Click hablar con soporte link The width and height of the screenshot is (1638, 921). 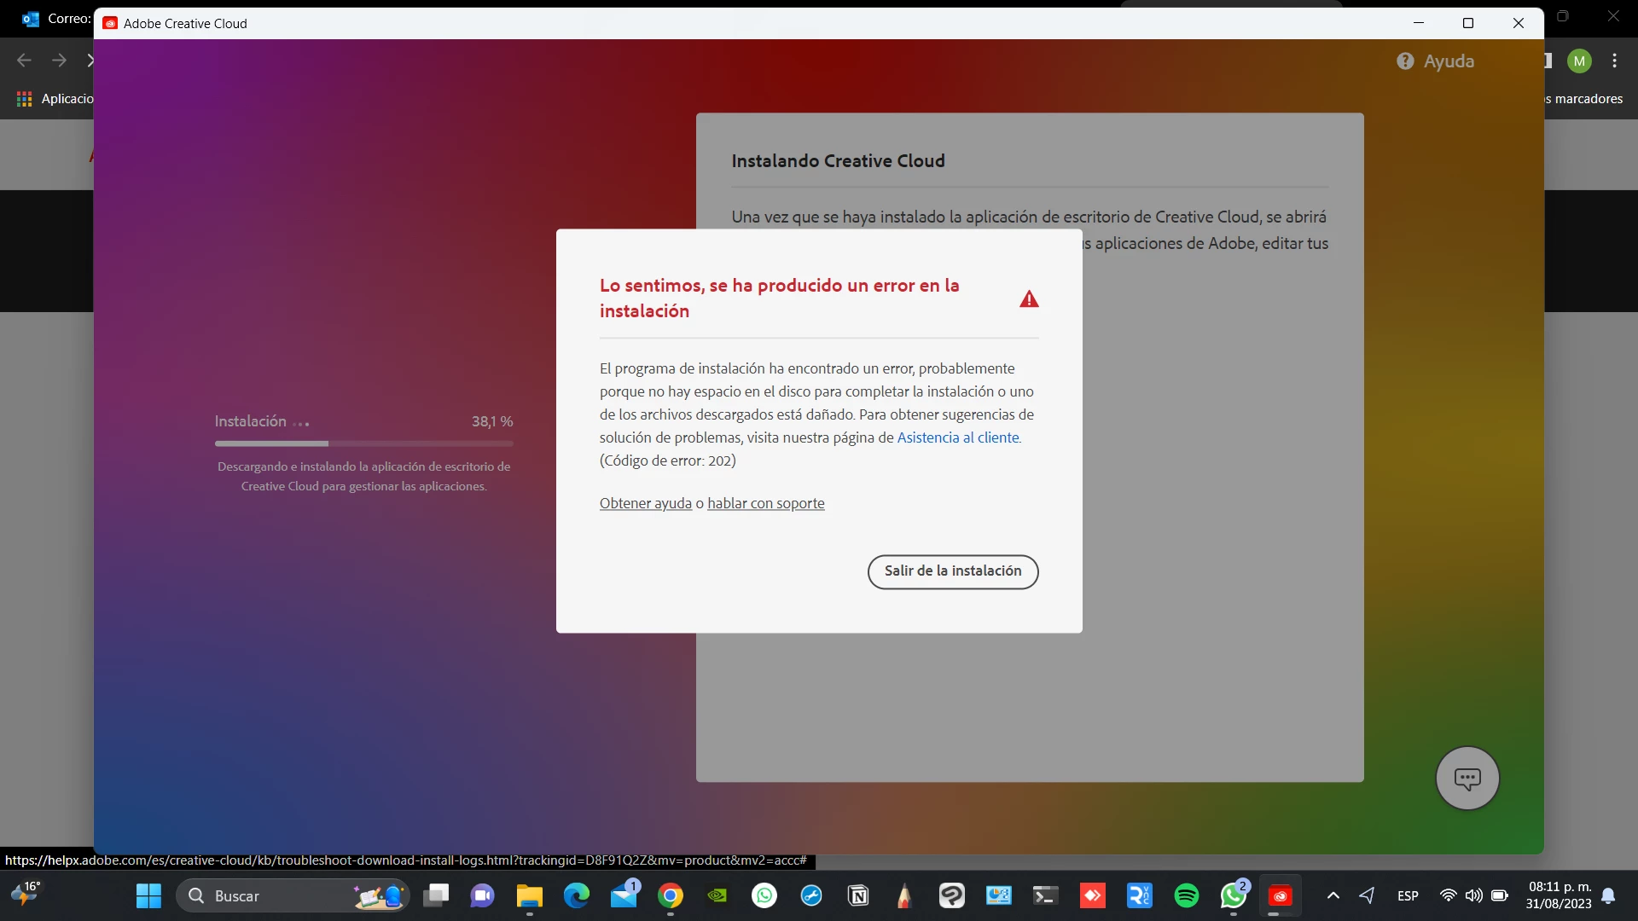tap(765, 503)
